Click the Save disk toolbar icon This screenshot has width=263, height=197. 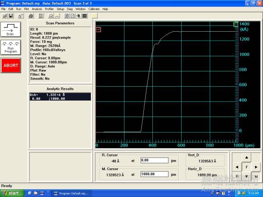(11, 16)
